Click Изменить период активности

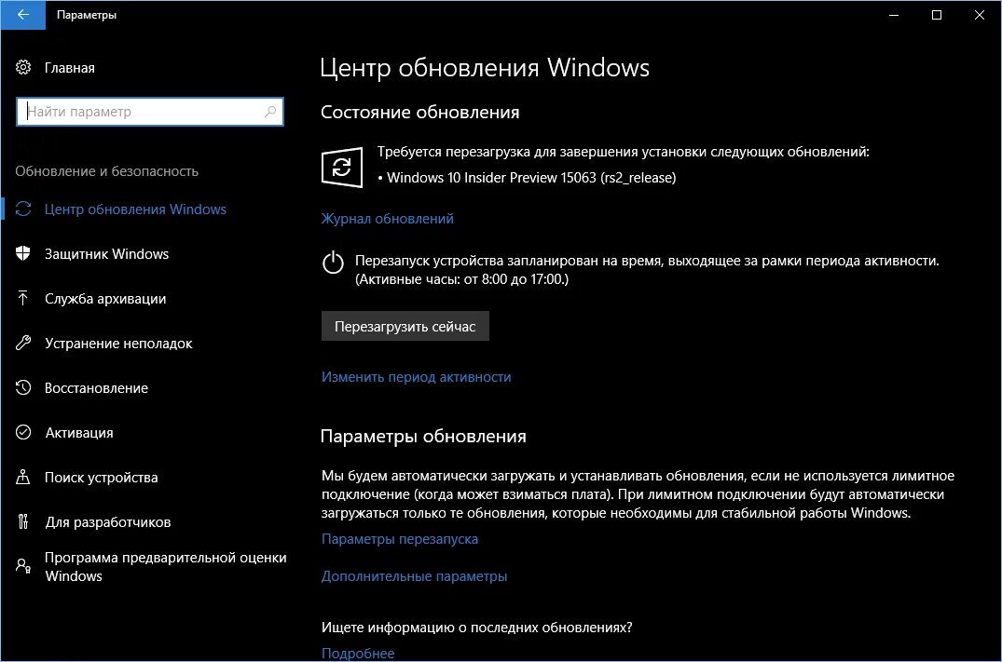(415, 377)
